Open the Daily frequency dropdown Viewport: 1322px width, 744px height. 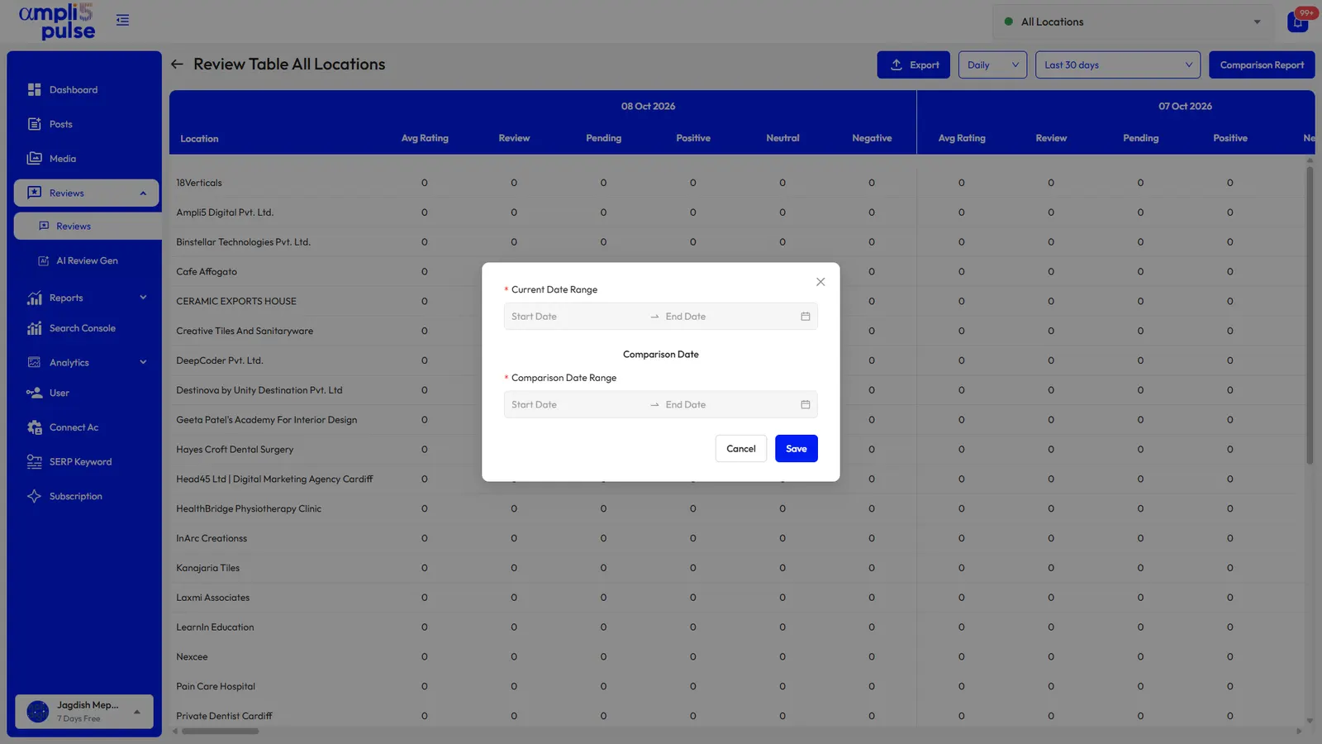[992, 64]
